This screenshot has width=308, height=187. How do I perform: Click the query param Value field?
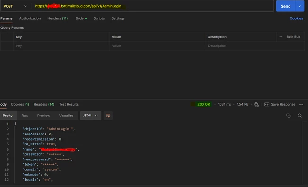157,46
